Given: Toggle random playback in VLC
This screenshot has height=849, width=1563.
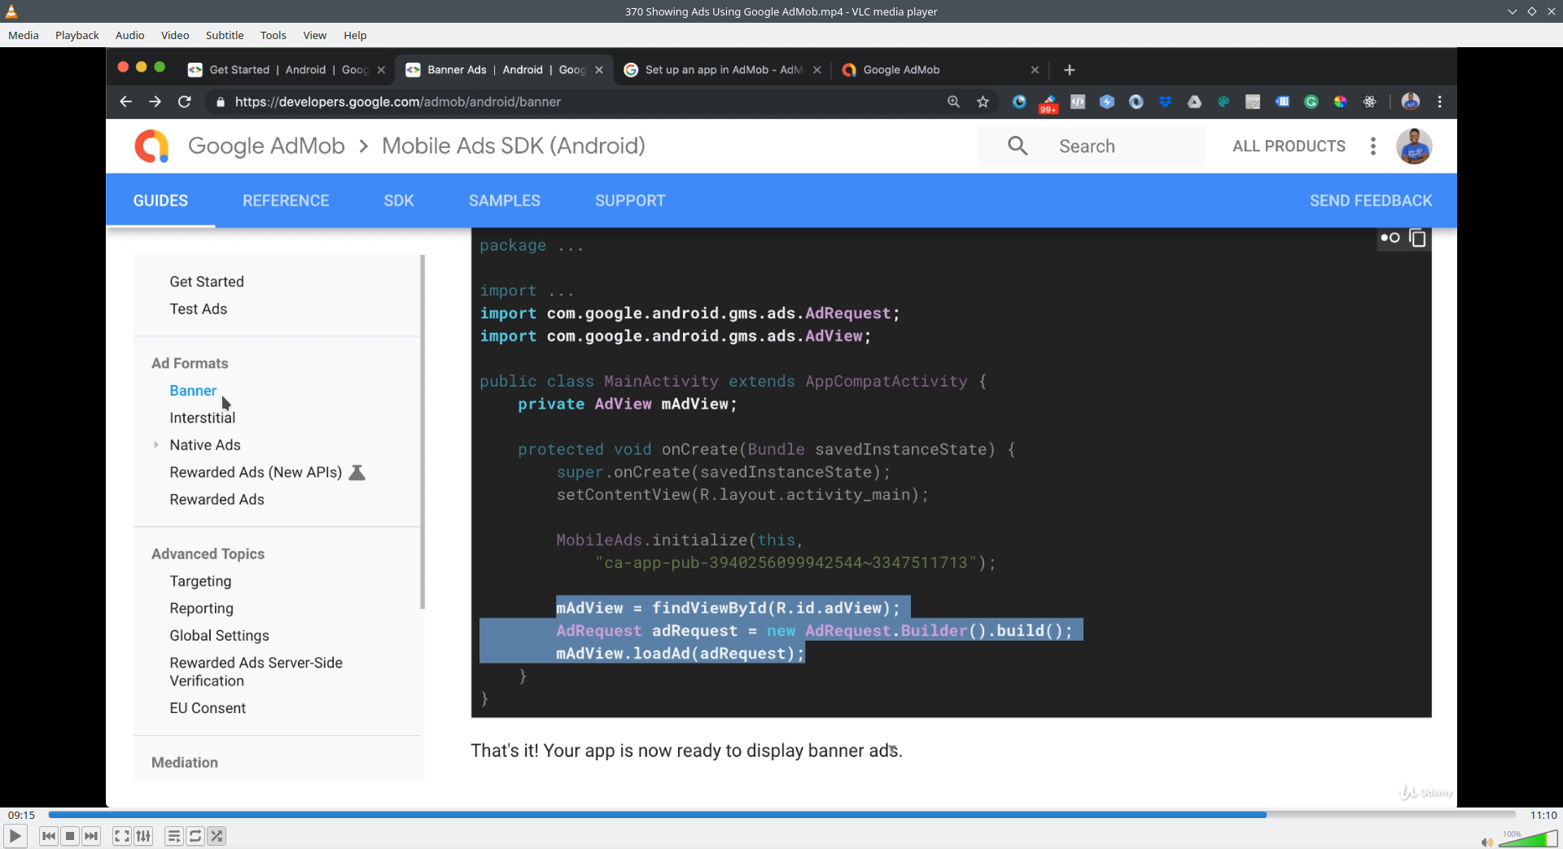Looking at the screenshot, I should coord(217,836).
